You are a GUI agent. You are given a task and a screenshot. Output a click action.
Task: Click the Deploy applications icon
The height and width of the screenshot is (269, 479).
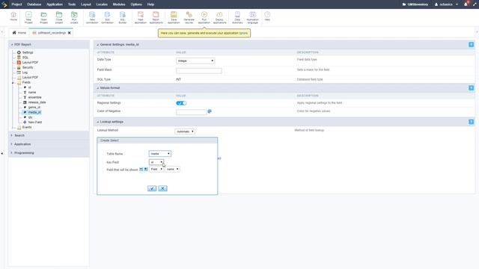click(x=219, y=17)
